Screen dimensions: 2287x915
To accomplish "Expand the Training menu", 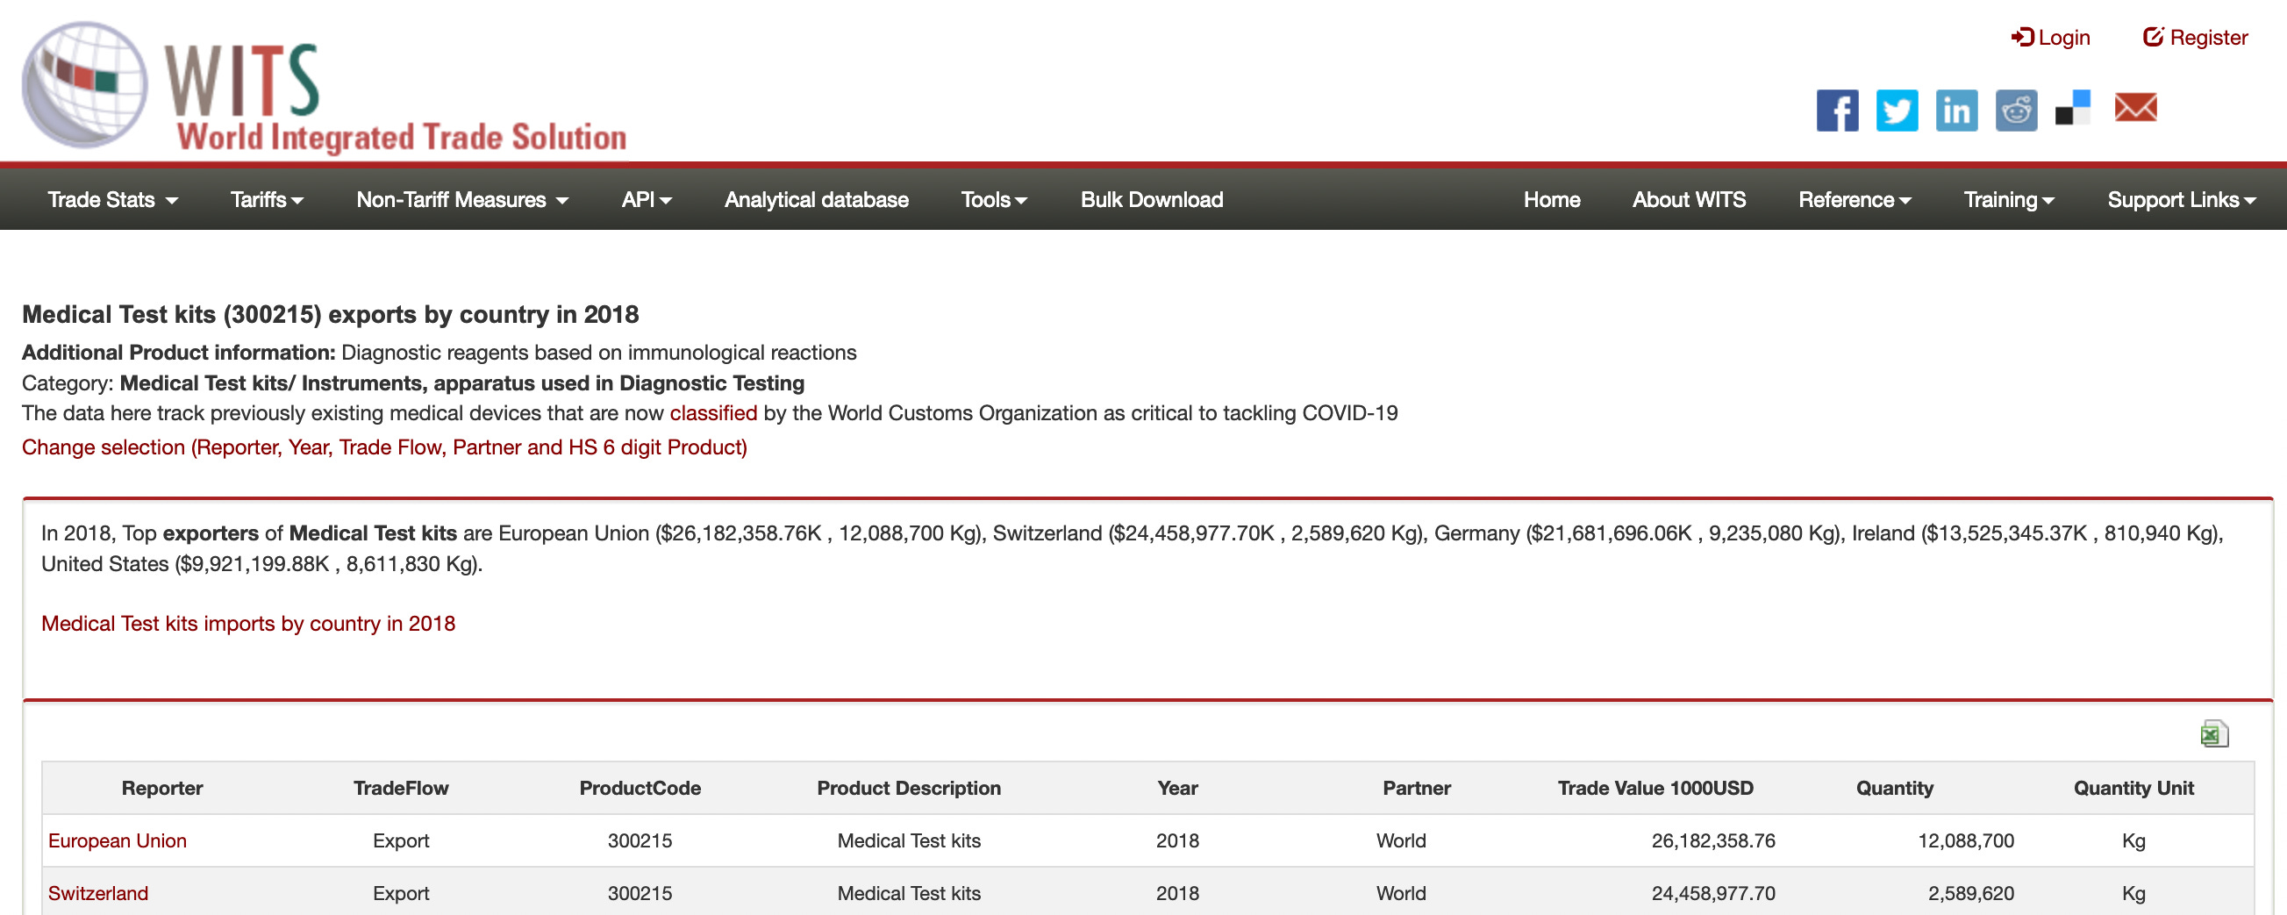I will [x=2009, y=200].
